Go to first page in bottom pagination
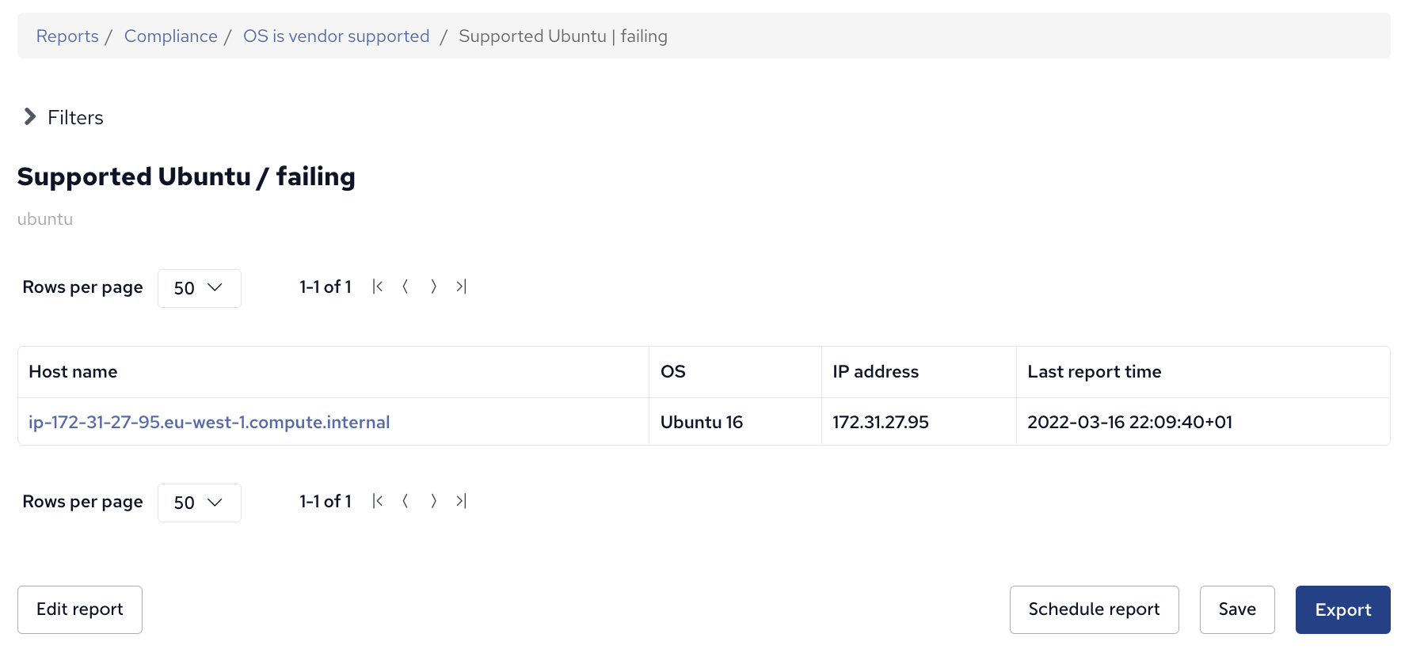This screenshot has width=1405, height=668. tap(378, 501)
